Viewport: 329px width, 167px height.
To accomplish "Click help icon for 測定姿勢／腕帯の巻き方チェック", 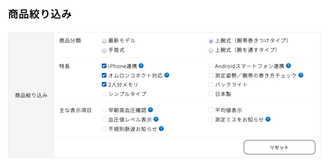I will coord(301,75).
